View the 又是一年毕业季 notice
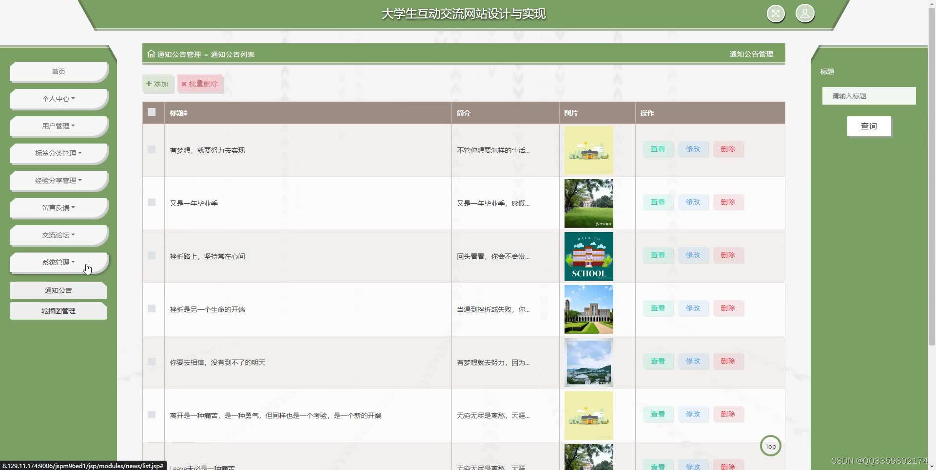This screenshot has height=470, width=936. [658, 202]
